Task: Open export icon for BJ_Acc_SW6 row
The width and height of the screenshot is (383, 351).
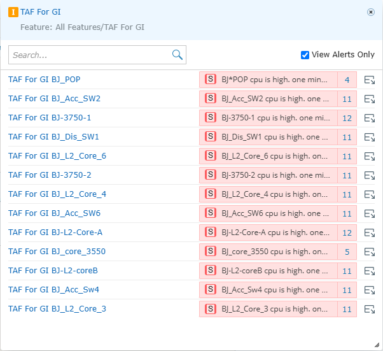Action: (369, 213)
